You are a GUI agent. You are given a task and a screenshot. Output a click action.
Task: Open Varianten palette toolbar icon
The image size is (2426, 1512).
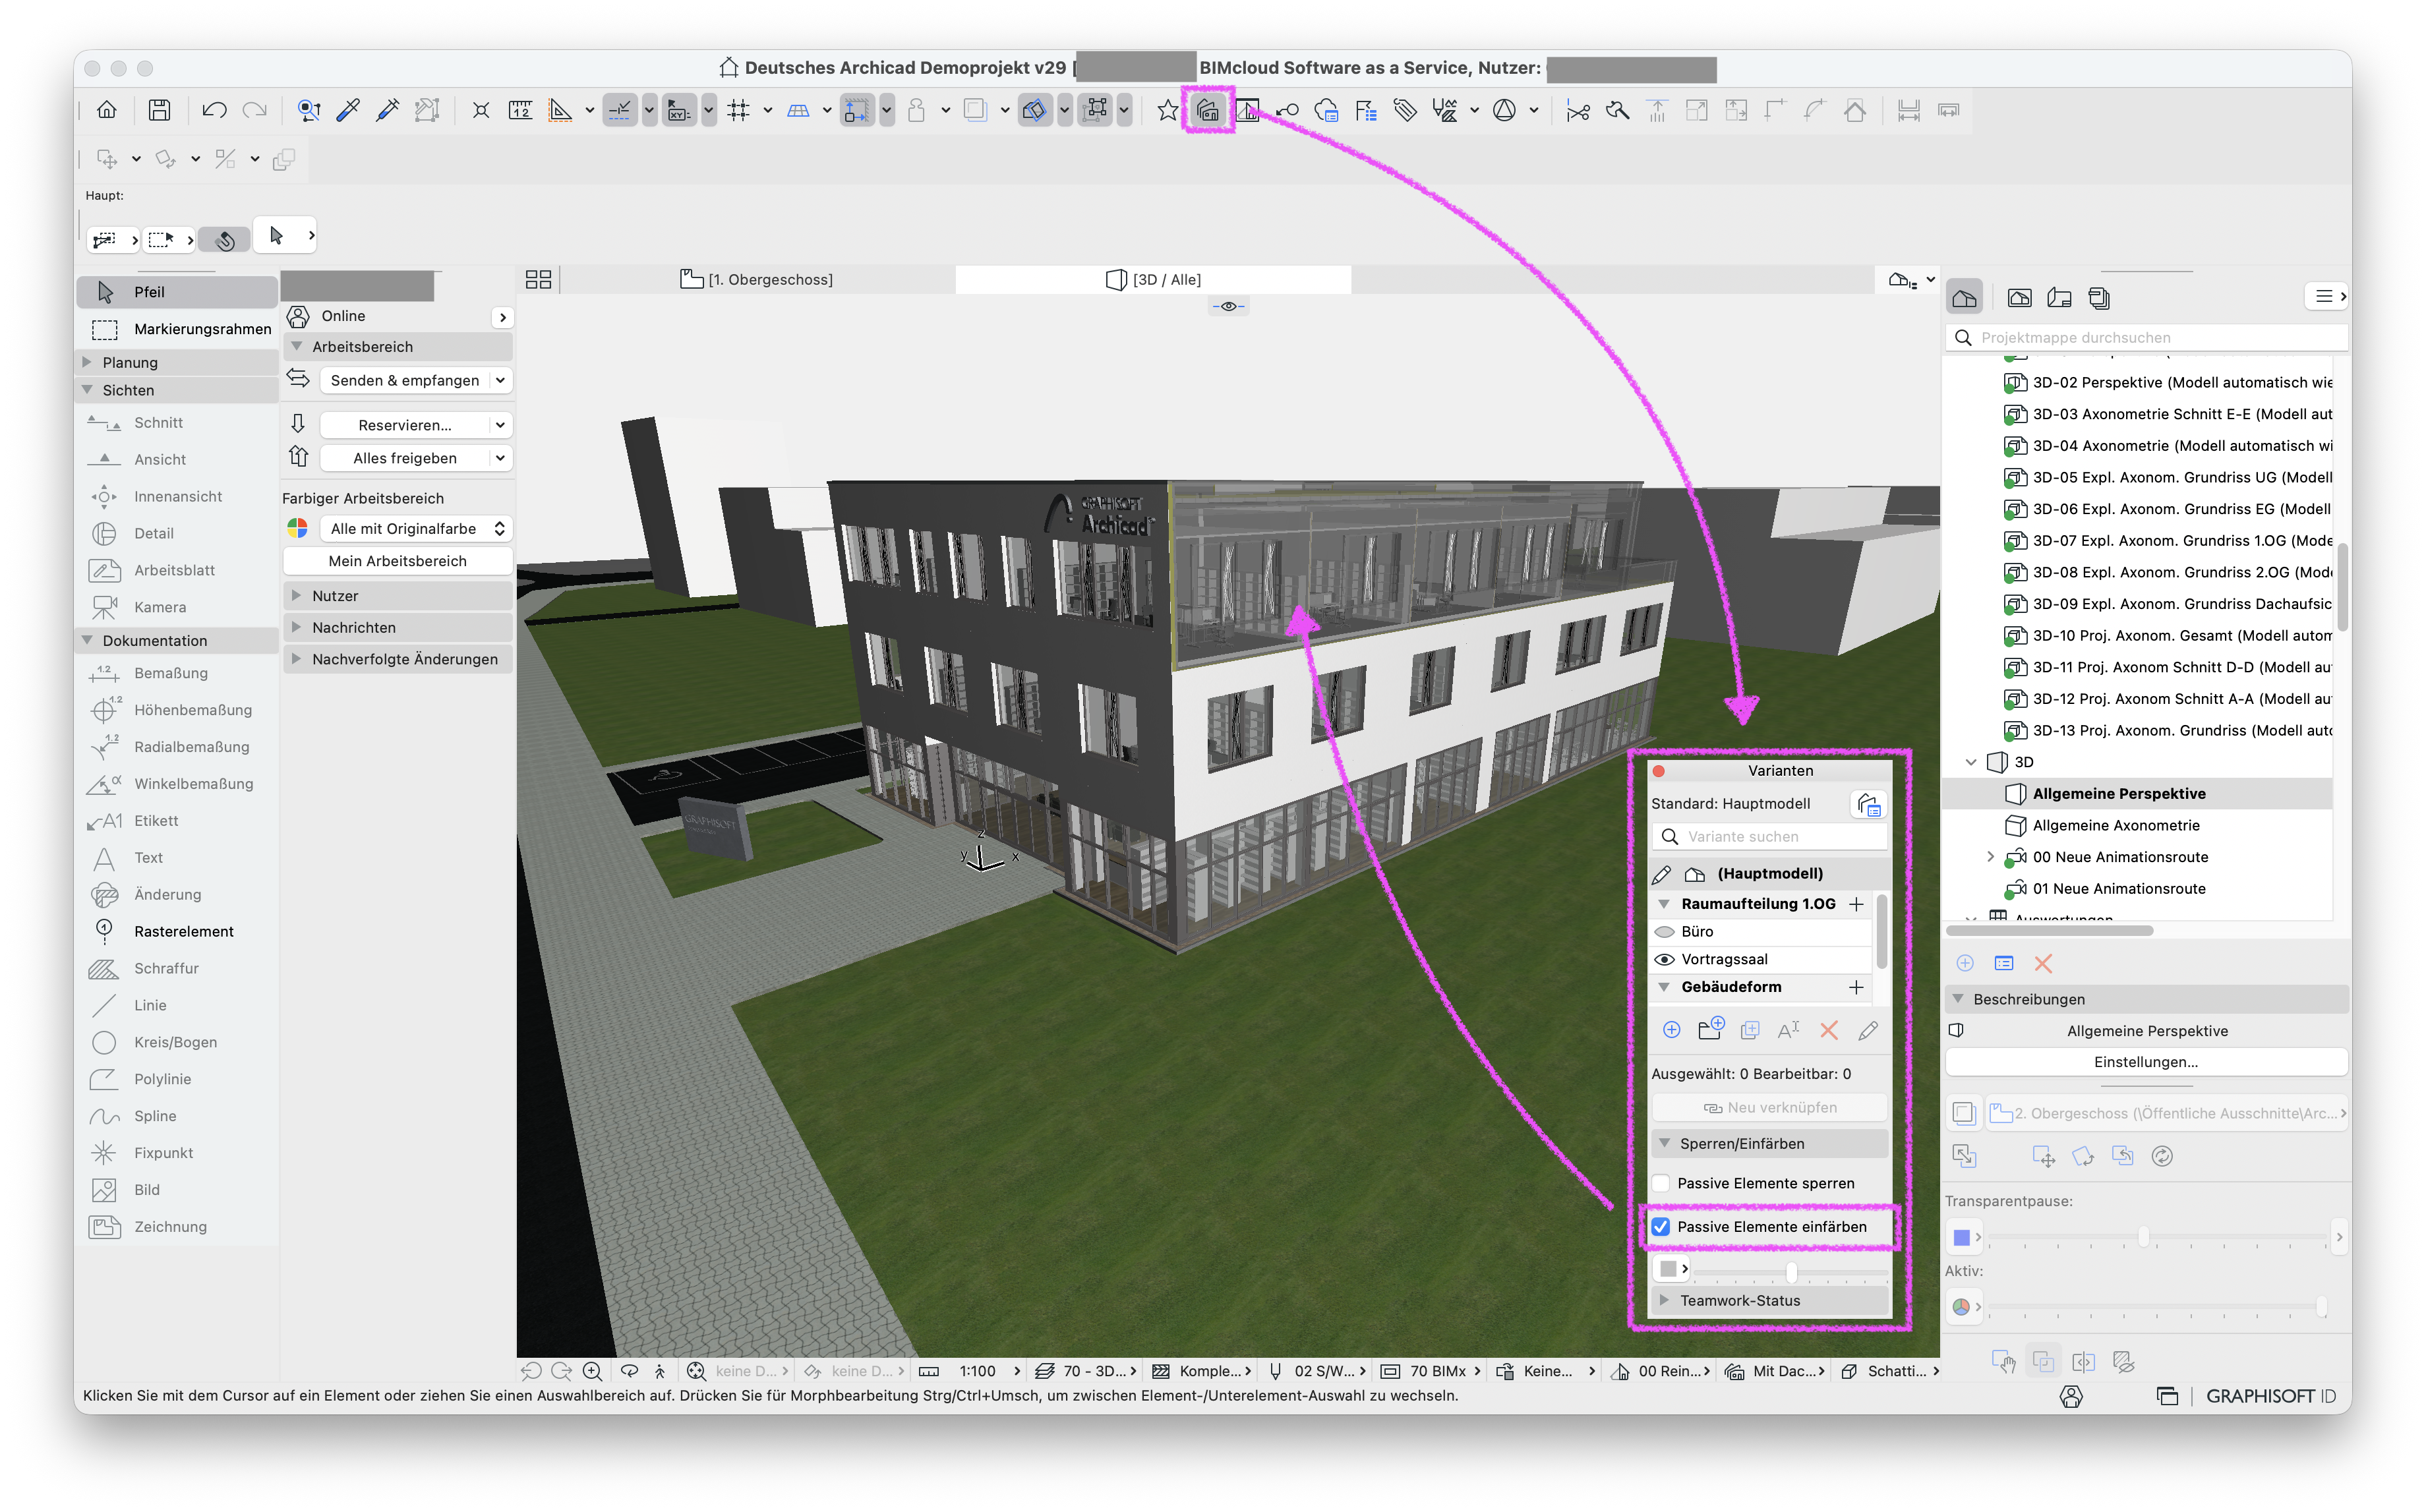(1208, 110)
